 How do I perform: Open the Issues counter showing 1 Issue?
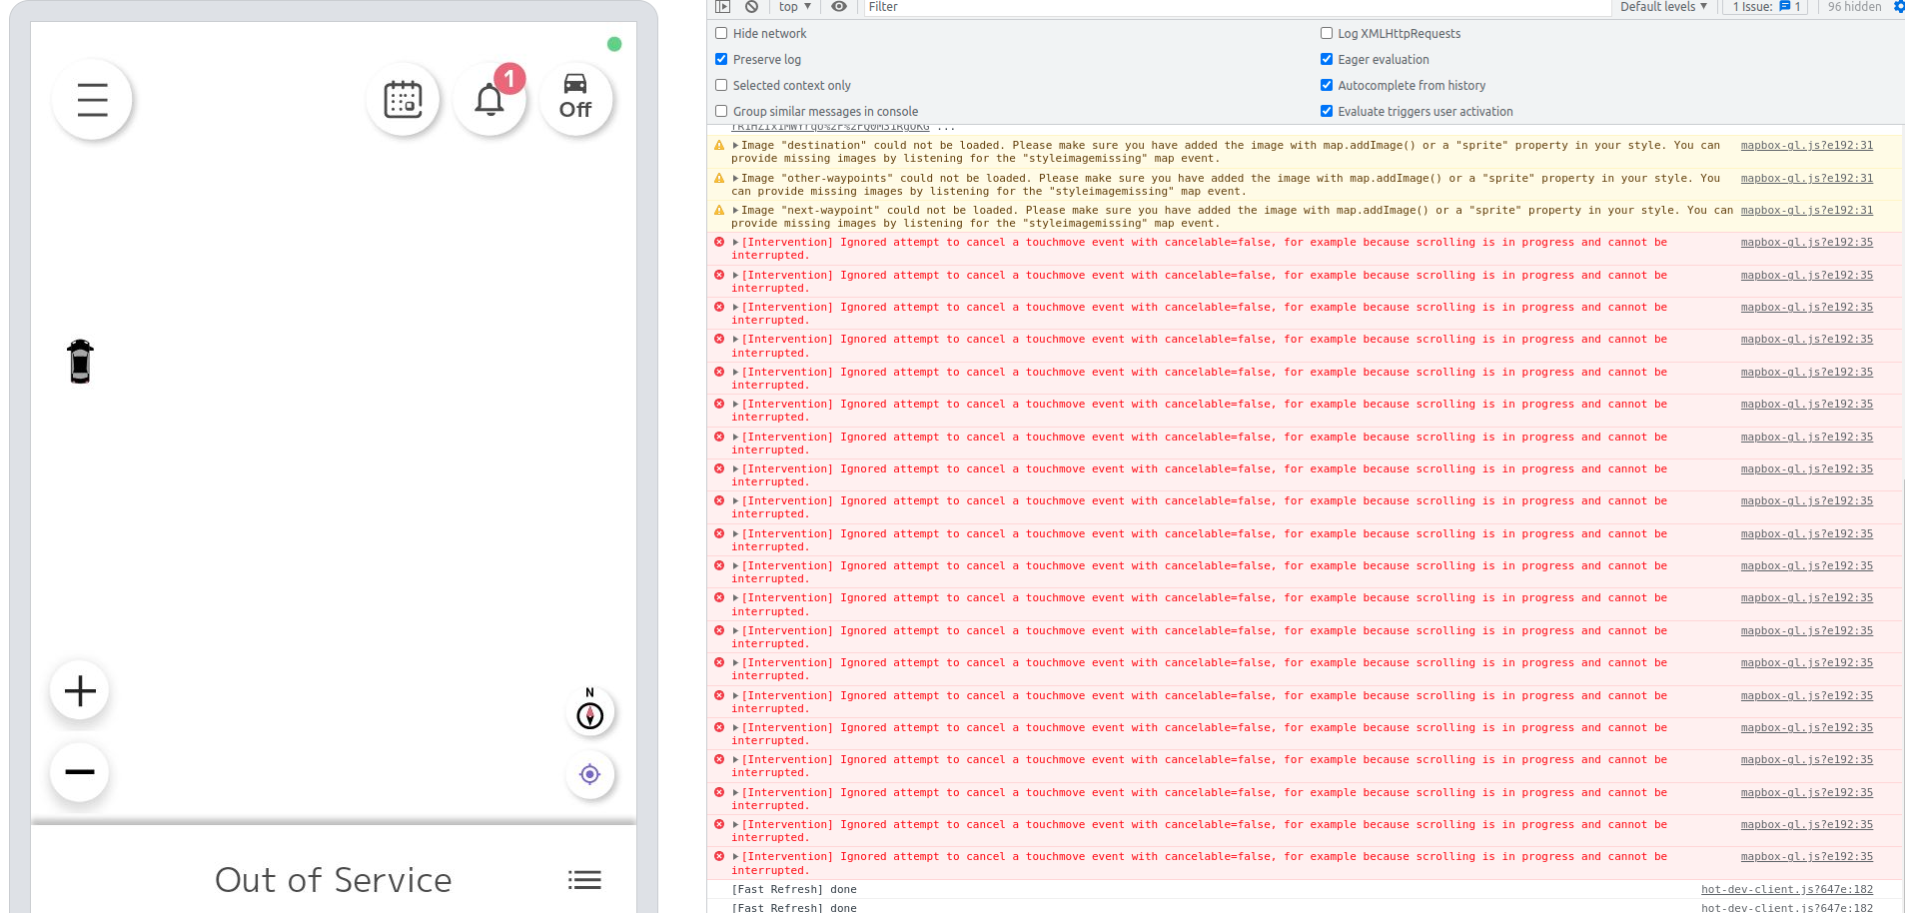(x=1764, y=8)
